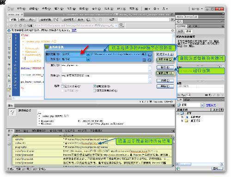This screenshot has width=231, height=177.
Task: Click the refresh icon in address bar
Action: 20,25
